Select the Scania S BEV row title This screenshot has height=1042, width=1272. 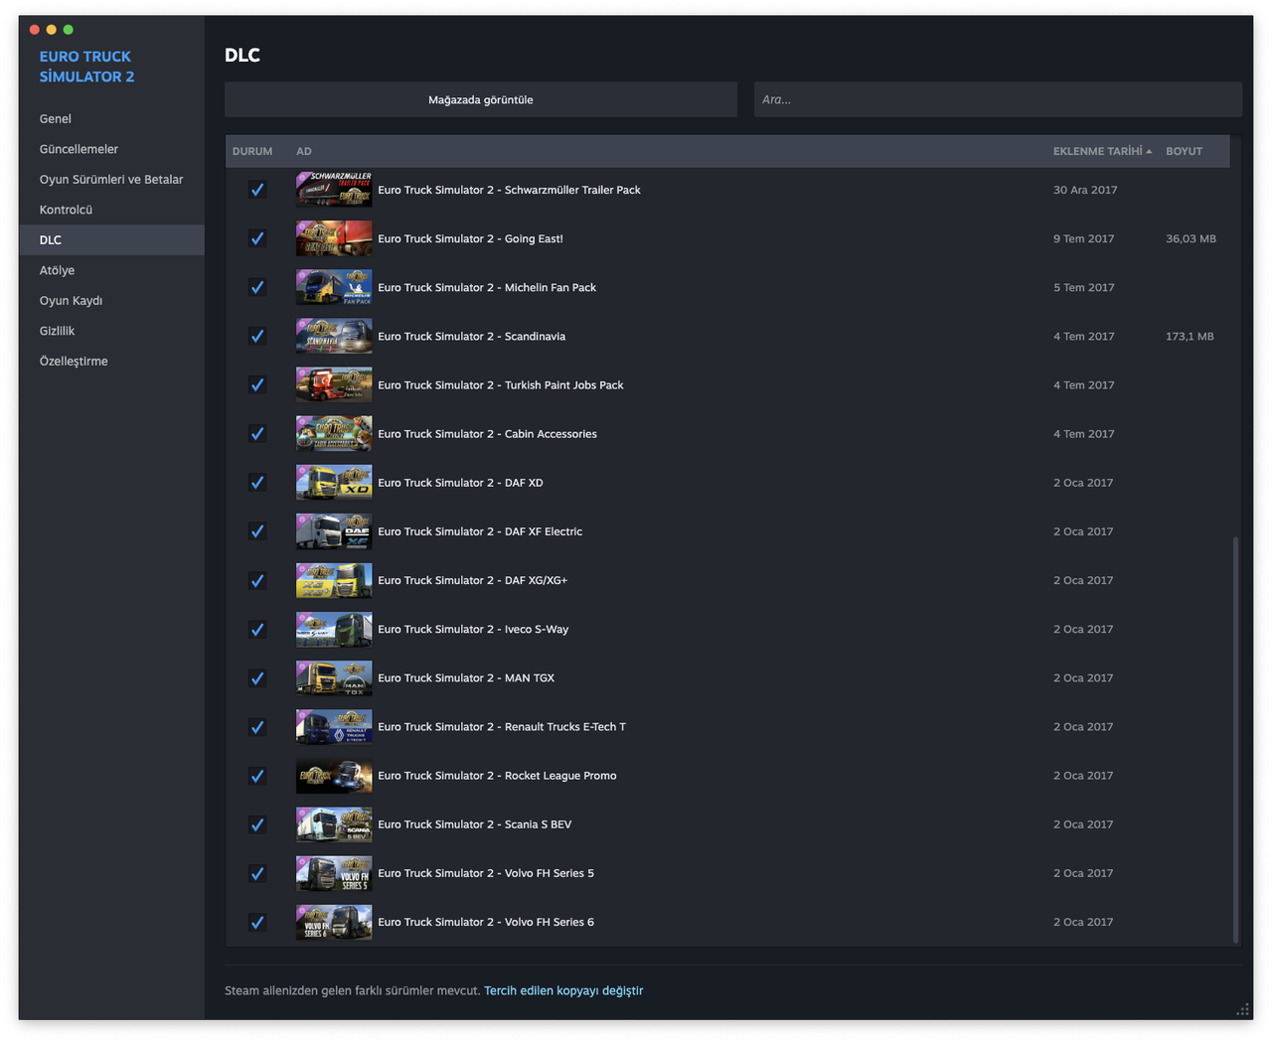pyautogui.click(x=474, y=824)
